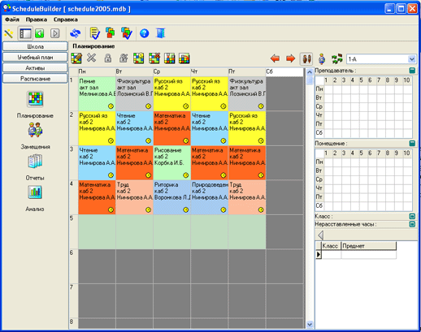
Task: Click the green back navigation icon
Action: pyautogui.click(x=40, y=33)
